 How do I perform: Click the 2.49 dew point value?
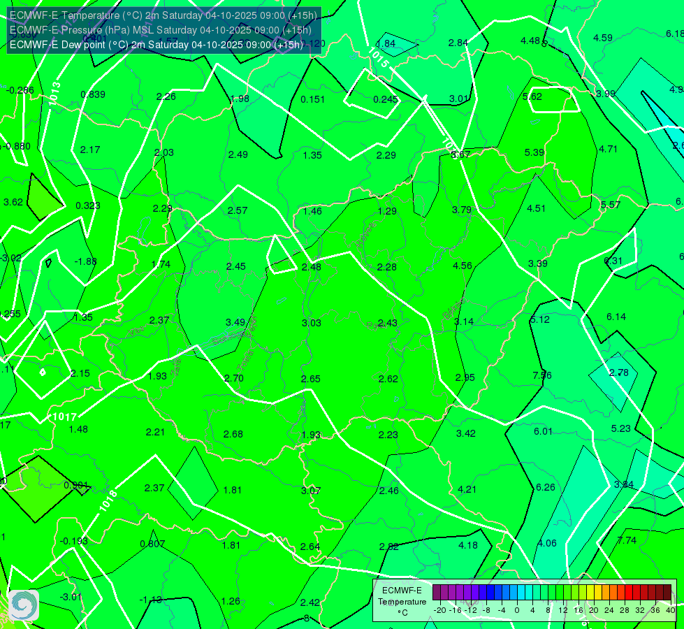pyautogui.click(x=238, y=154)
